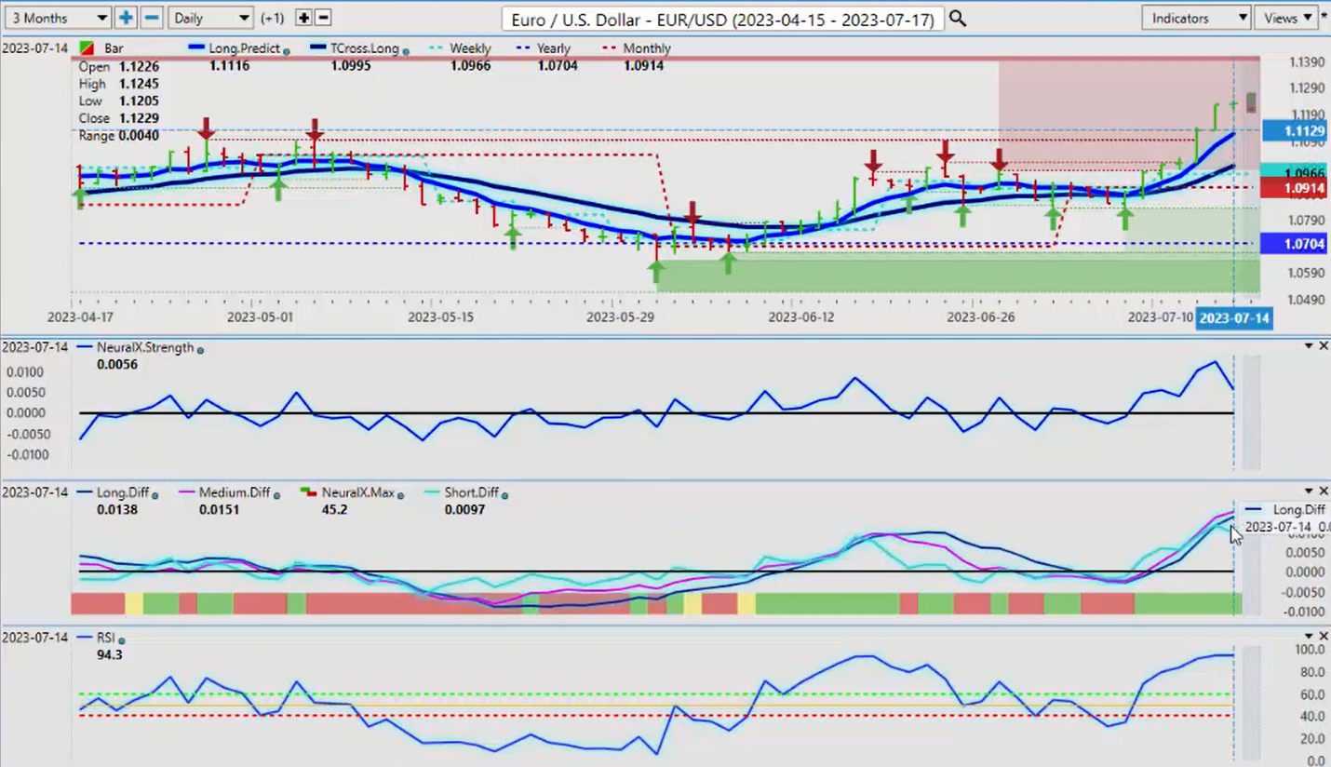Select the Monthly legend label
1331x767 pixels.
pos(646,48)
